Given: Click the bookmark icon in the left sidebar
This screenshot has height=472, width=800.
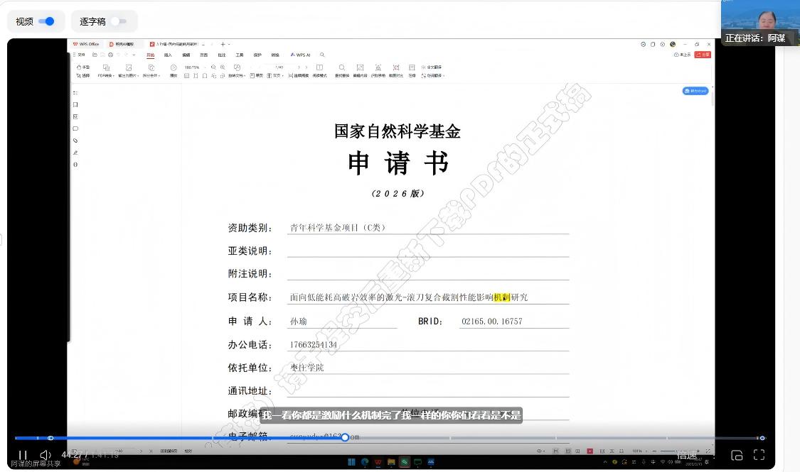Looking at the screenshot, I should click(75, 104).
